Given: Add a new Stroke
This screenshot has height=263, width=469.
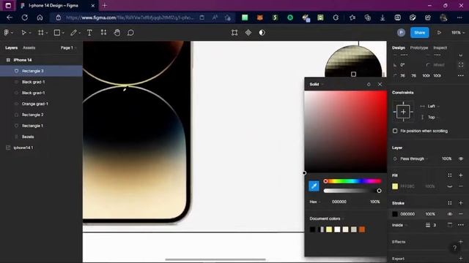Looking at the screenshot, I should (x=461, y=203).
